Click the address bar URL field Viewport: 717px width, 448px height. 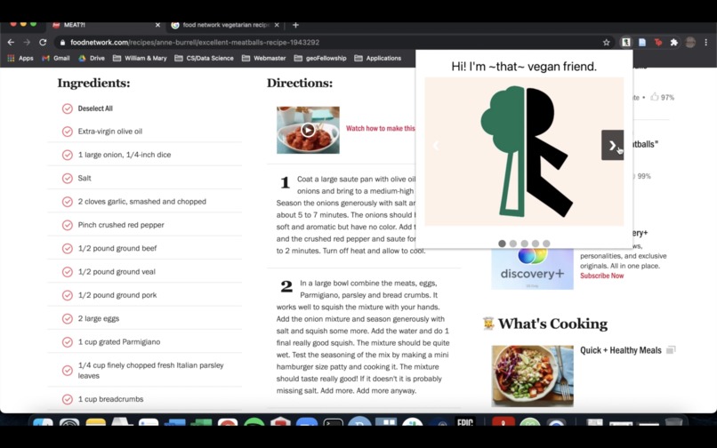(x=329, y=43)
